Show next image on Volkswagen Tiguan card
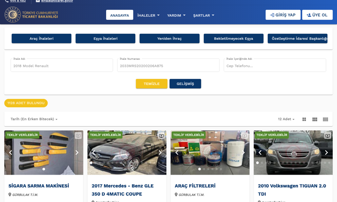This screenshot has height=202, width=337. click(x=326, y=152)
